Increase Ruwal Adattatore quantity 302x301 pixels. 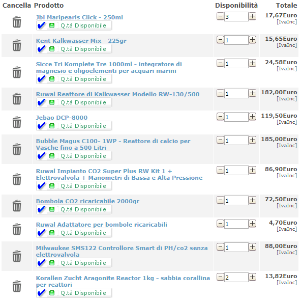click(252, 224)
